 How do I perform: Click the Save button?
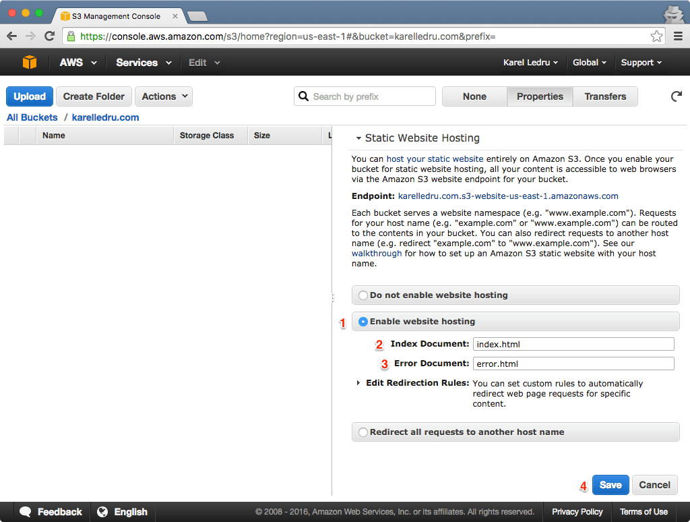click(610, 484)
